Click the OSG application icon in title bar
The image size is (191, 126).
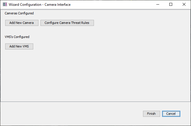5,5
